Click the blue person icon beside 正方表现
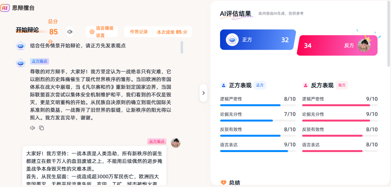The height and width of the screenshot is (187, 391). [x=223, y=85]
